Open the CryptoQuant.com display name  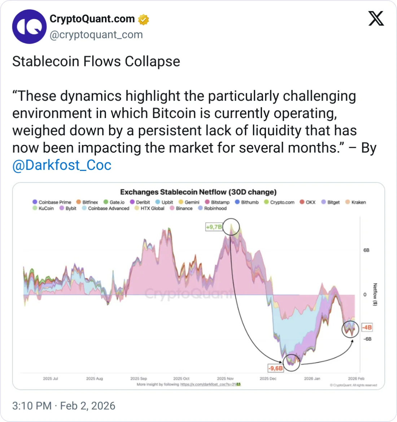[92, 19]
